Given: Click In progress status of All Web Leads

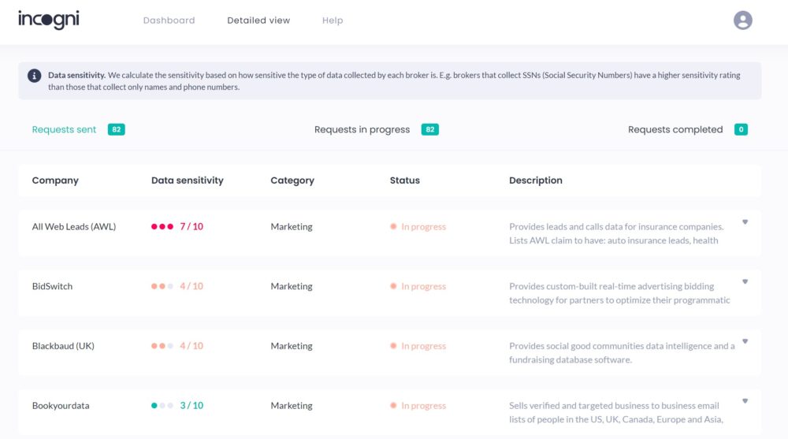Looking at the screenshot, I should pos(418,227).
